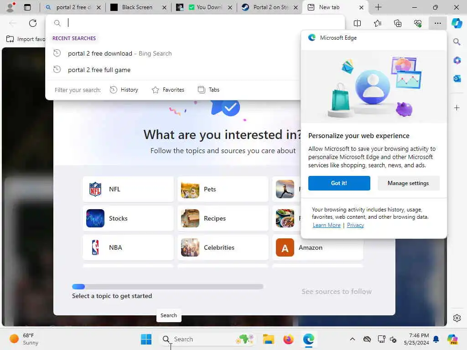
Task: Choose the Stocks topic card
Action: click(x=128, y=218)
